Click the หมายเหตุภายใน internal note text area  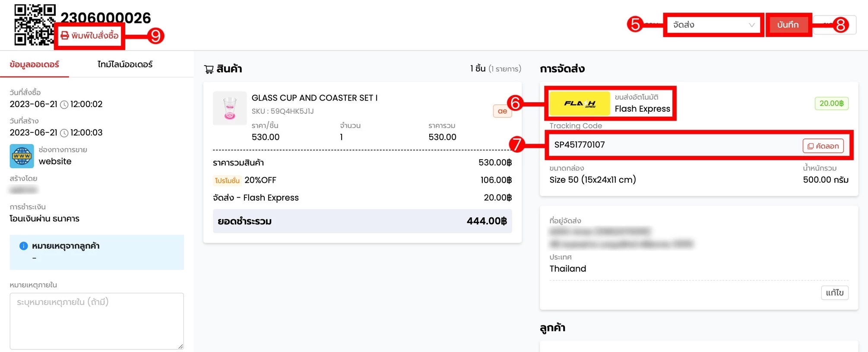point(97,321)
